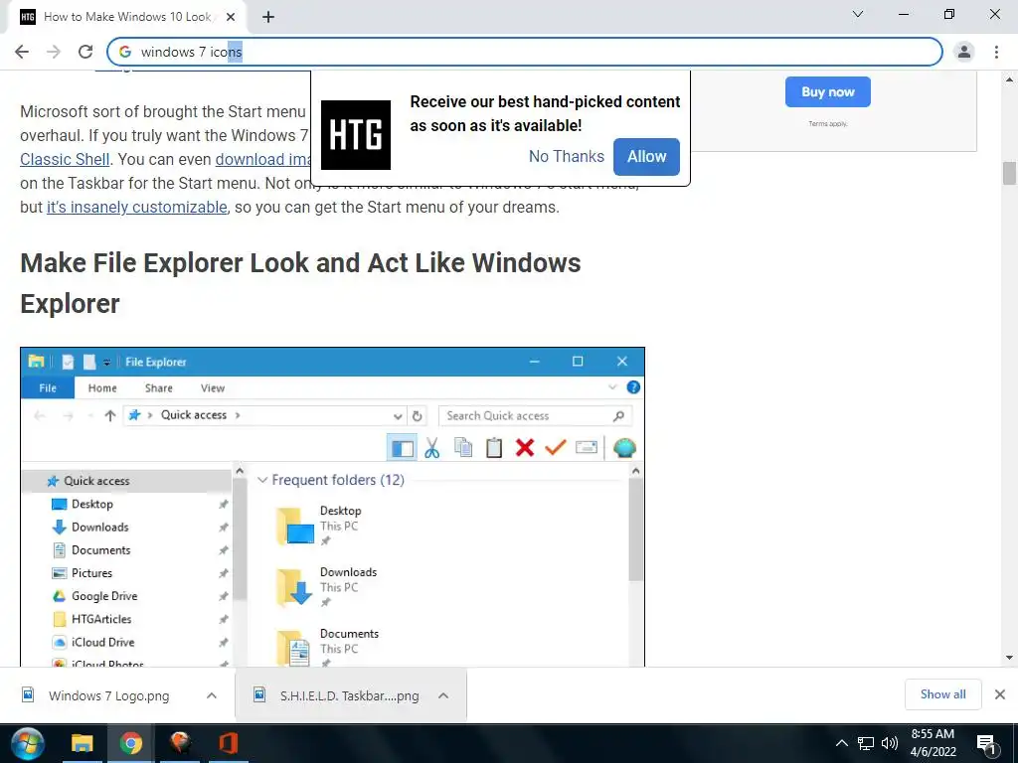Image resolution: width=1018 pixels, height=763 pixels.
Task: Go back to the previous page
Action: tap(22, 52)
